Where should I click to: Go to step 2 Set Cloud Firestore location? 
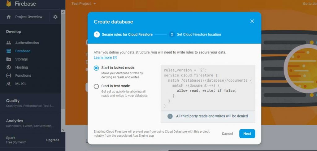pos(195,35)
